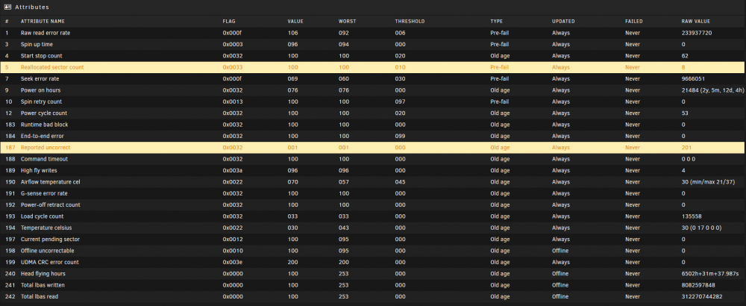Click threshold 045 in Airflow temperature row
746x306 pixels.
pos(400,182)
